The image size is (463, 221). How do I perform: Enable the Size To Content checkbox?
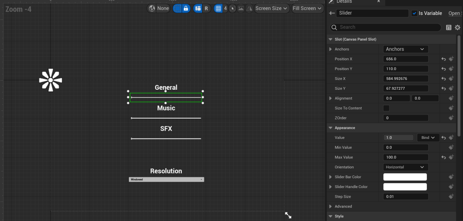(x=386, y=108)
